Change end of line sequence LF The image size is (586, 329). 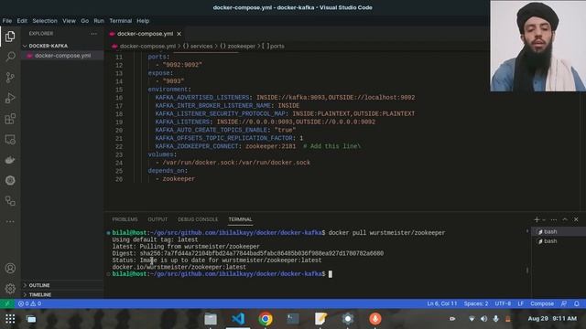[521, 303]
